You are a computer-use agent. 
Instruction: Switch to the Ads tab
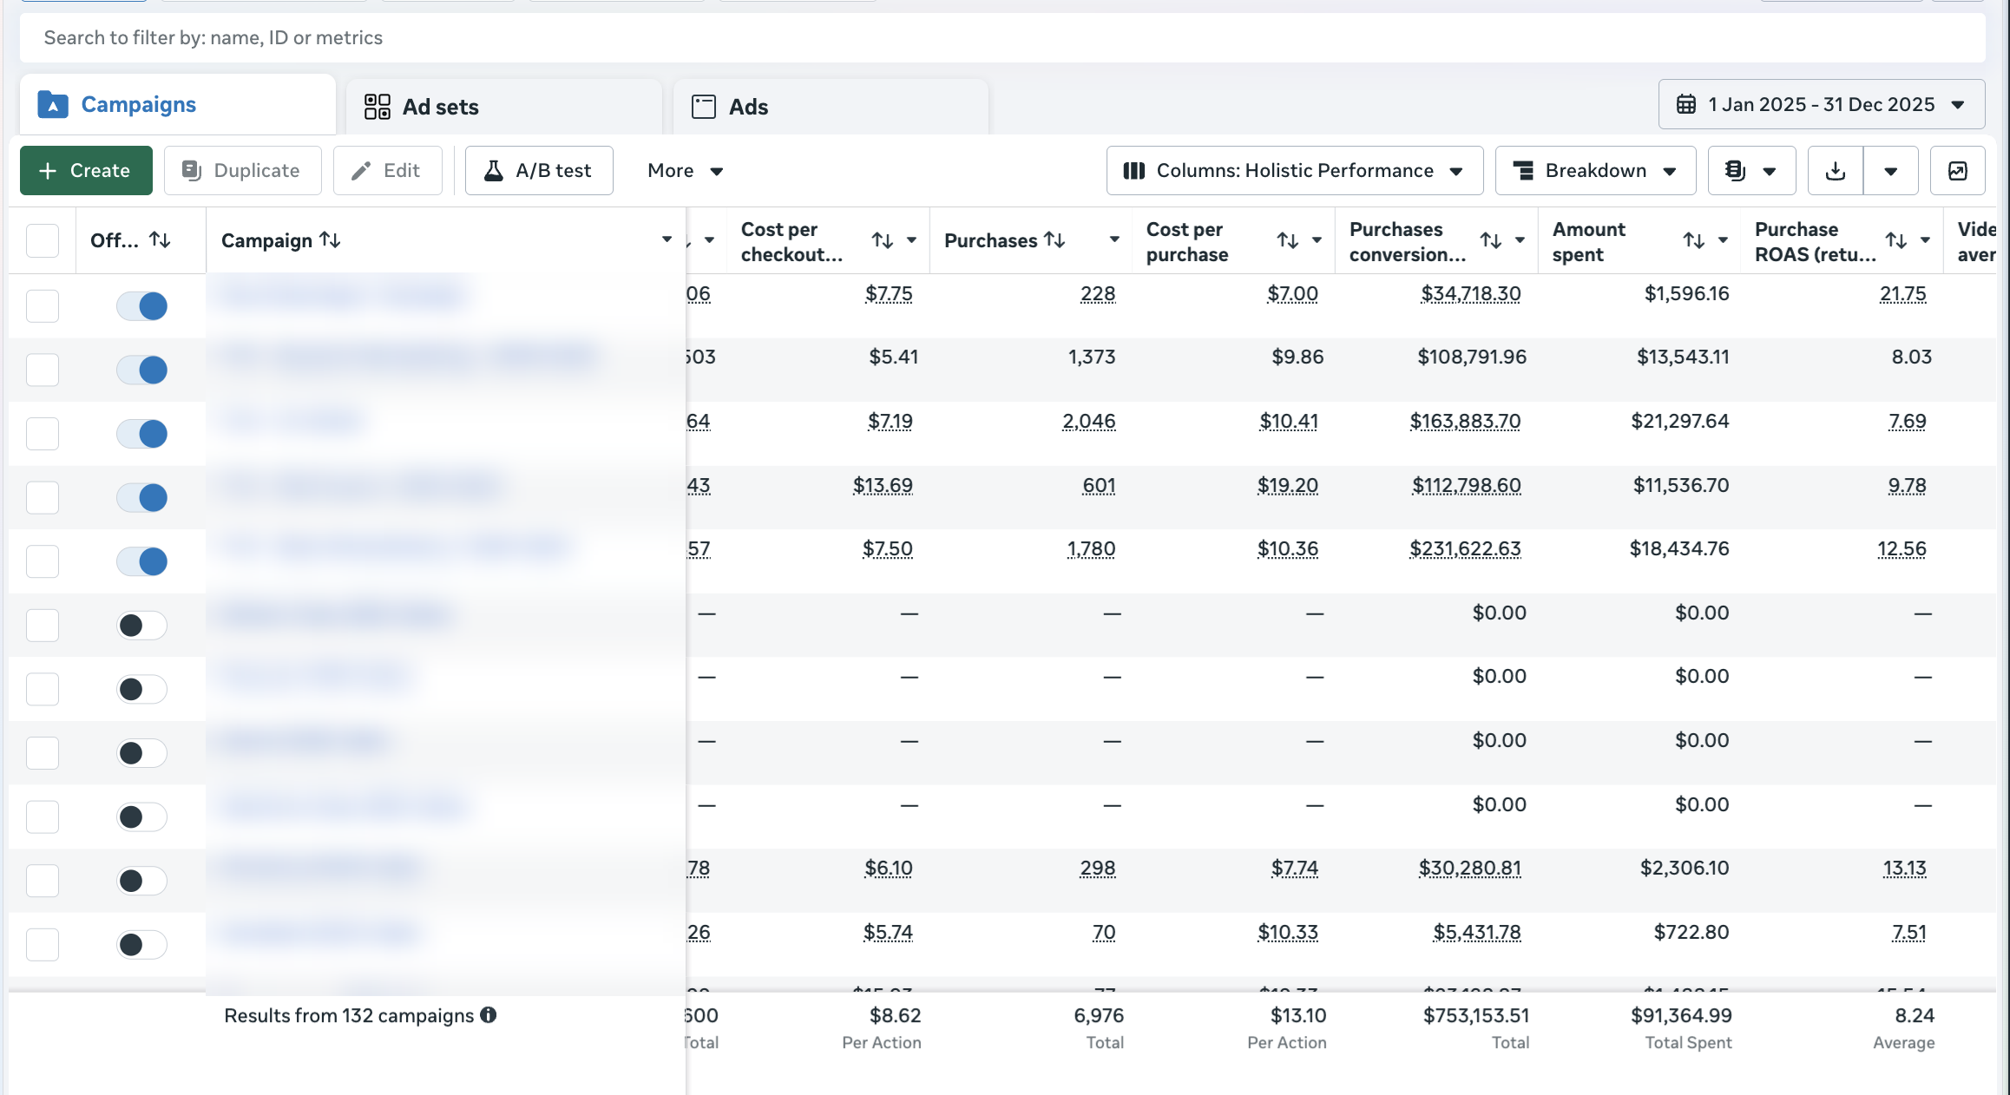[831, 107]
